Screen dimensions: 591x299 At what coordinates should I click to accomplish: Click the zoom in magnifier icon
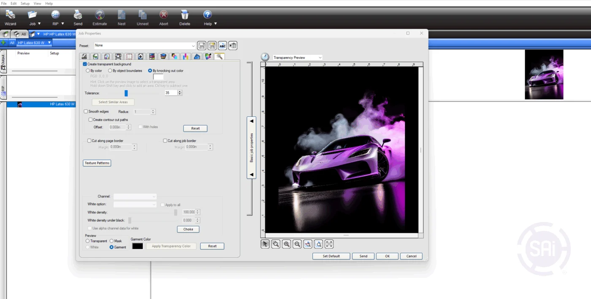287,244
